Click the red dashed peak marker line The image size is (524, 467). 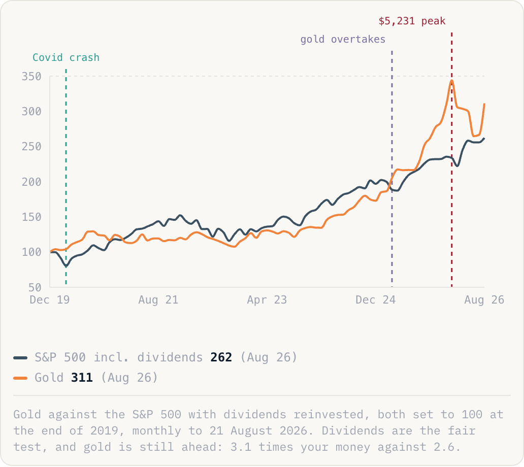point(452,159)
